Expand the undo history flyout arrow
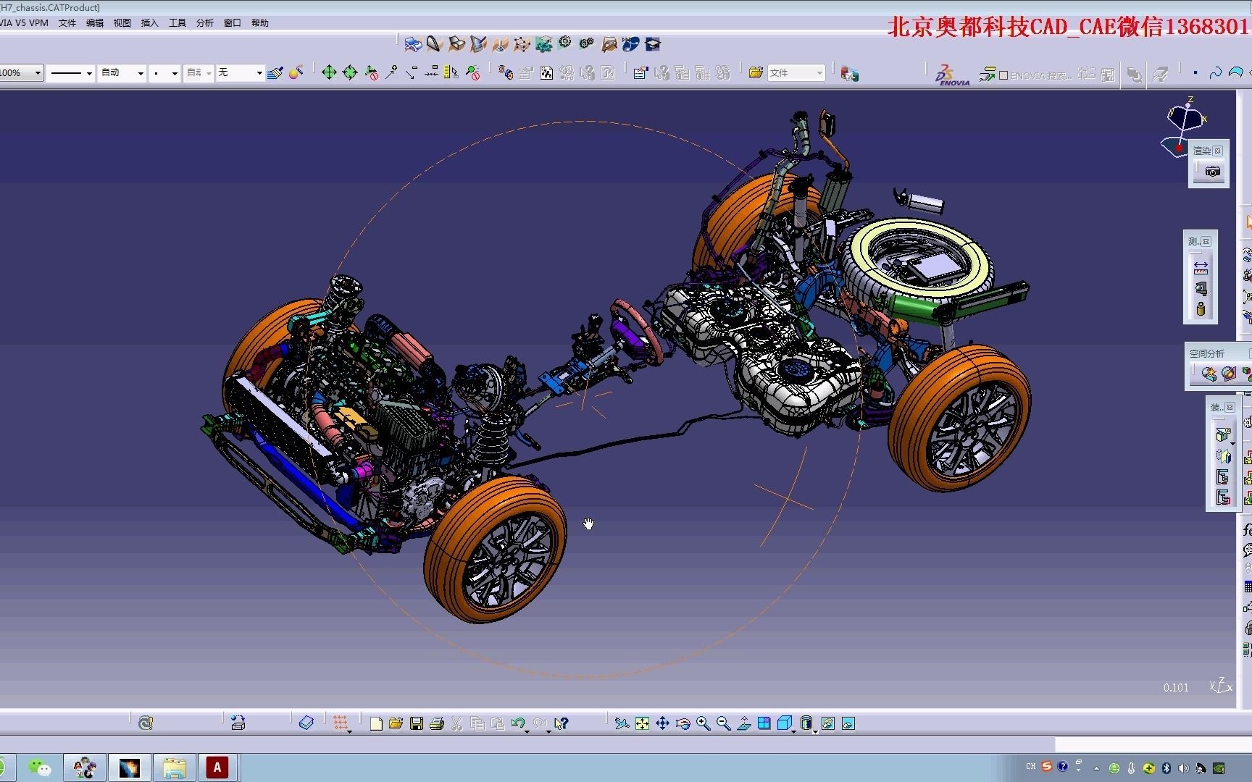 pos(527,731)
